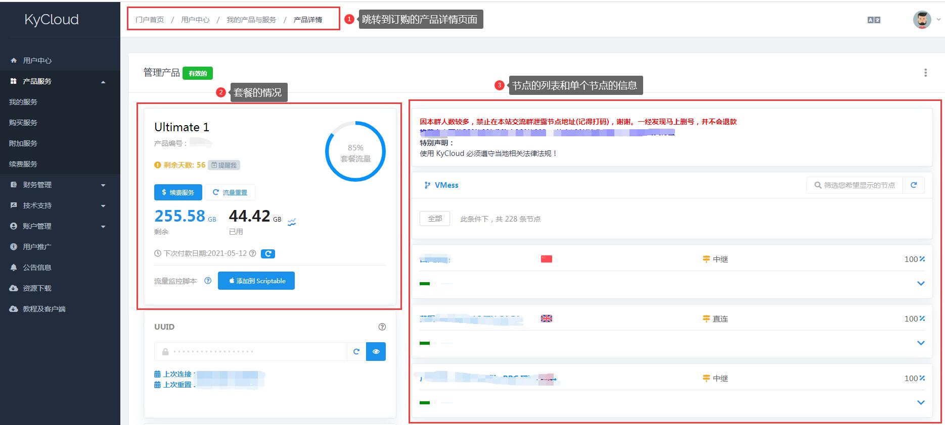Click 中继 label in first node row
Viewport: 945px width, 425px height.
pos(715,259)
